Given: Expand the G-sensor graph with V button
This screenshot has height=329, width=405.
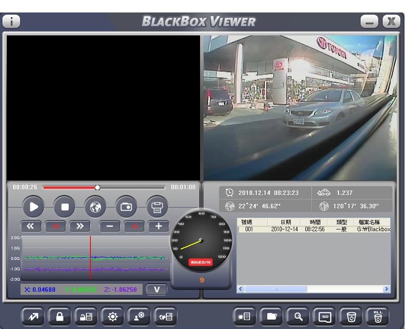Looking at the screenshot, I should click(156, 289).
